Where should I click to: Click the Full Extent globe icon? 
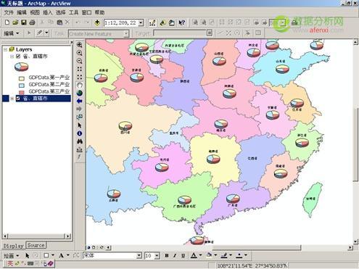79,93
